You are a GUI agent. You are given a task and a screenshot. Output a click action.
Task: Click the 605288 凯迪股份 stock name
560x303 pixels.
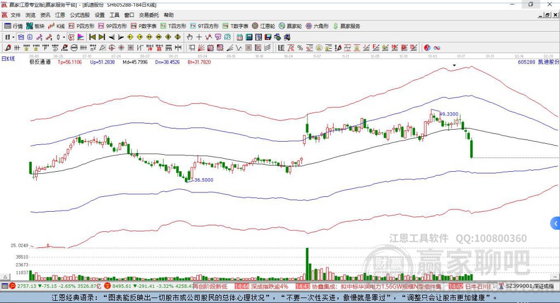538,62
